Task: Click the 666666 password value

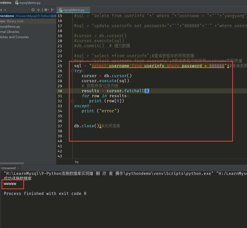Action: pyautogui.click(x=217, y=66)
